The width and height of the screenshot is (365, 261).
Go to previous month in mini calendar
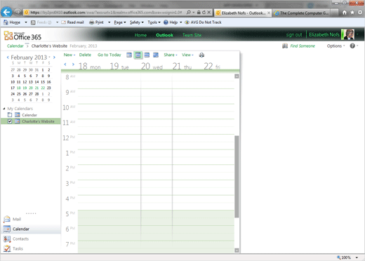[8, 58]
